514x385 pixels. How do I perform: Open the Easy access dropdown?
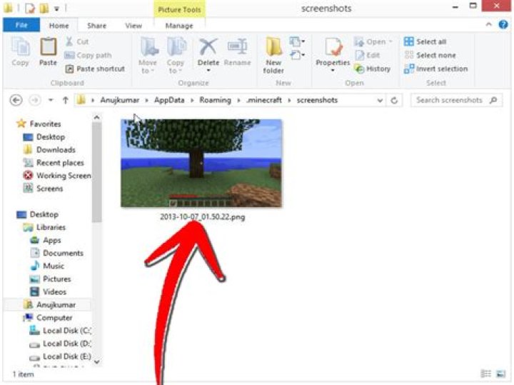297,55
